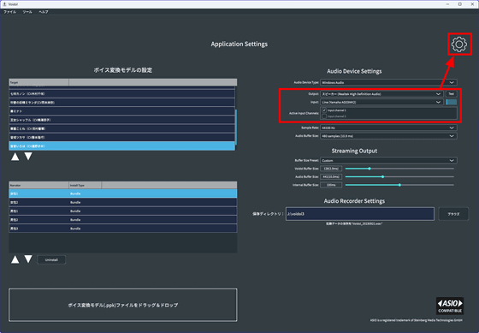Click the save directory path field
Image resolution: width=479 pixels, height=333 pixels.
pyautogui.click(x=360, y=214)
